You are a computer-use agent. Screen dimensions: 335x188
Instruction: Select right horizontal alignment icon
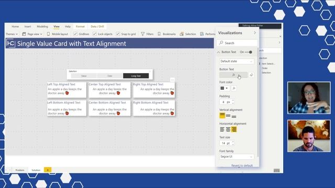click(234, 130)
